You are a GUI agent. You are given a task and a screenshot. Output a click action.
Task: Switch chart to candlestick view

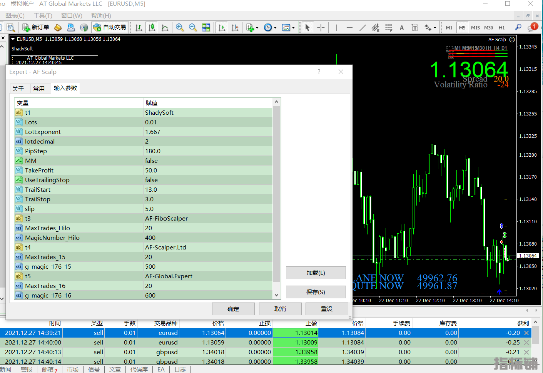[x=152, y=27]
